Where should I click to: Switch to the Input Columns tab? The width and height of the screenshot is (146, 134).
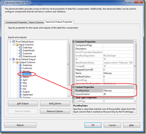pyautogui.click(x=36, y=22)
